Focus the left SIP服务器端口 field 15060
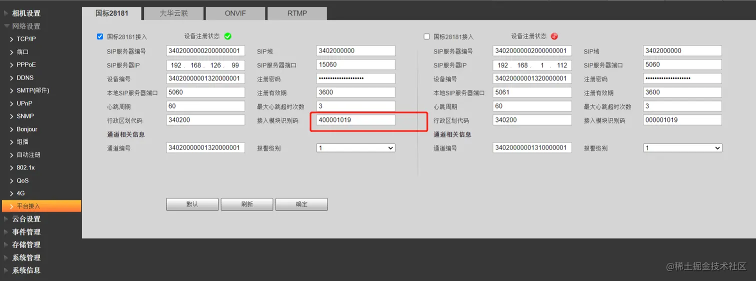 point(356,65)
